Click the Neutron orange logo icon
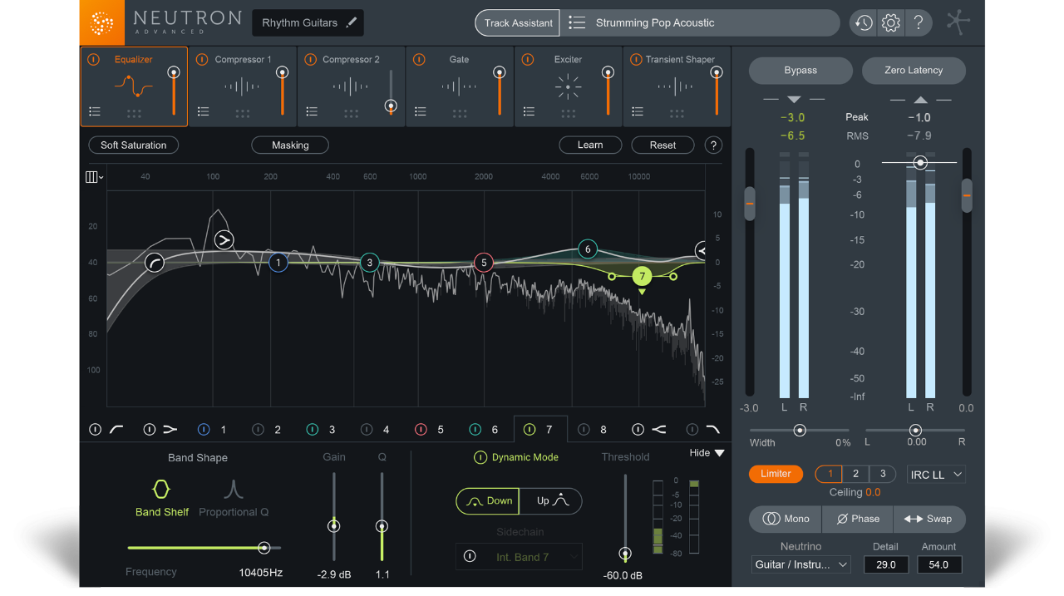1064x596 pixels. [x=101, y=22]
